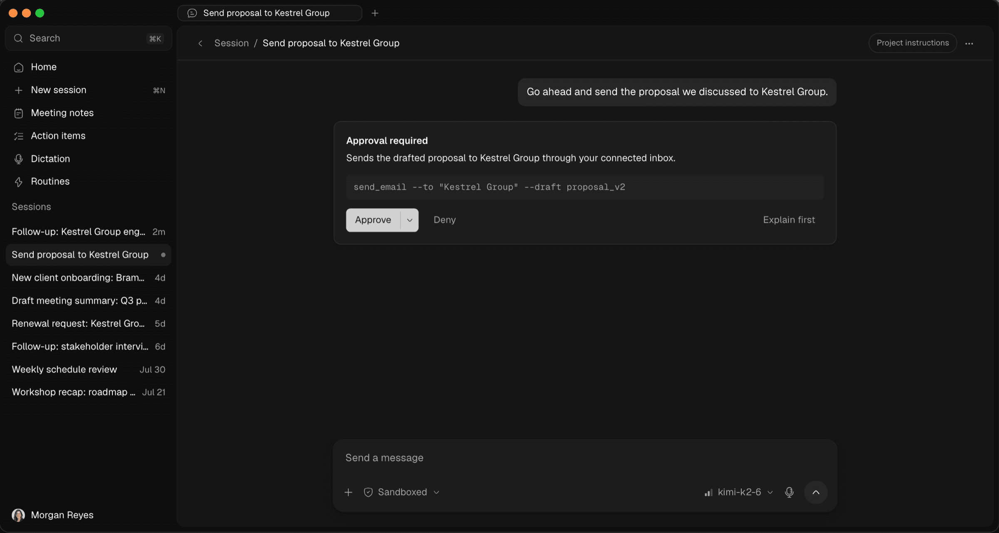Image resolution: width=999 pixels, height=533 pixels.
Task: Open Weekly schedule review session
Action: click(88, 369)
